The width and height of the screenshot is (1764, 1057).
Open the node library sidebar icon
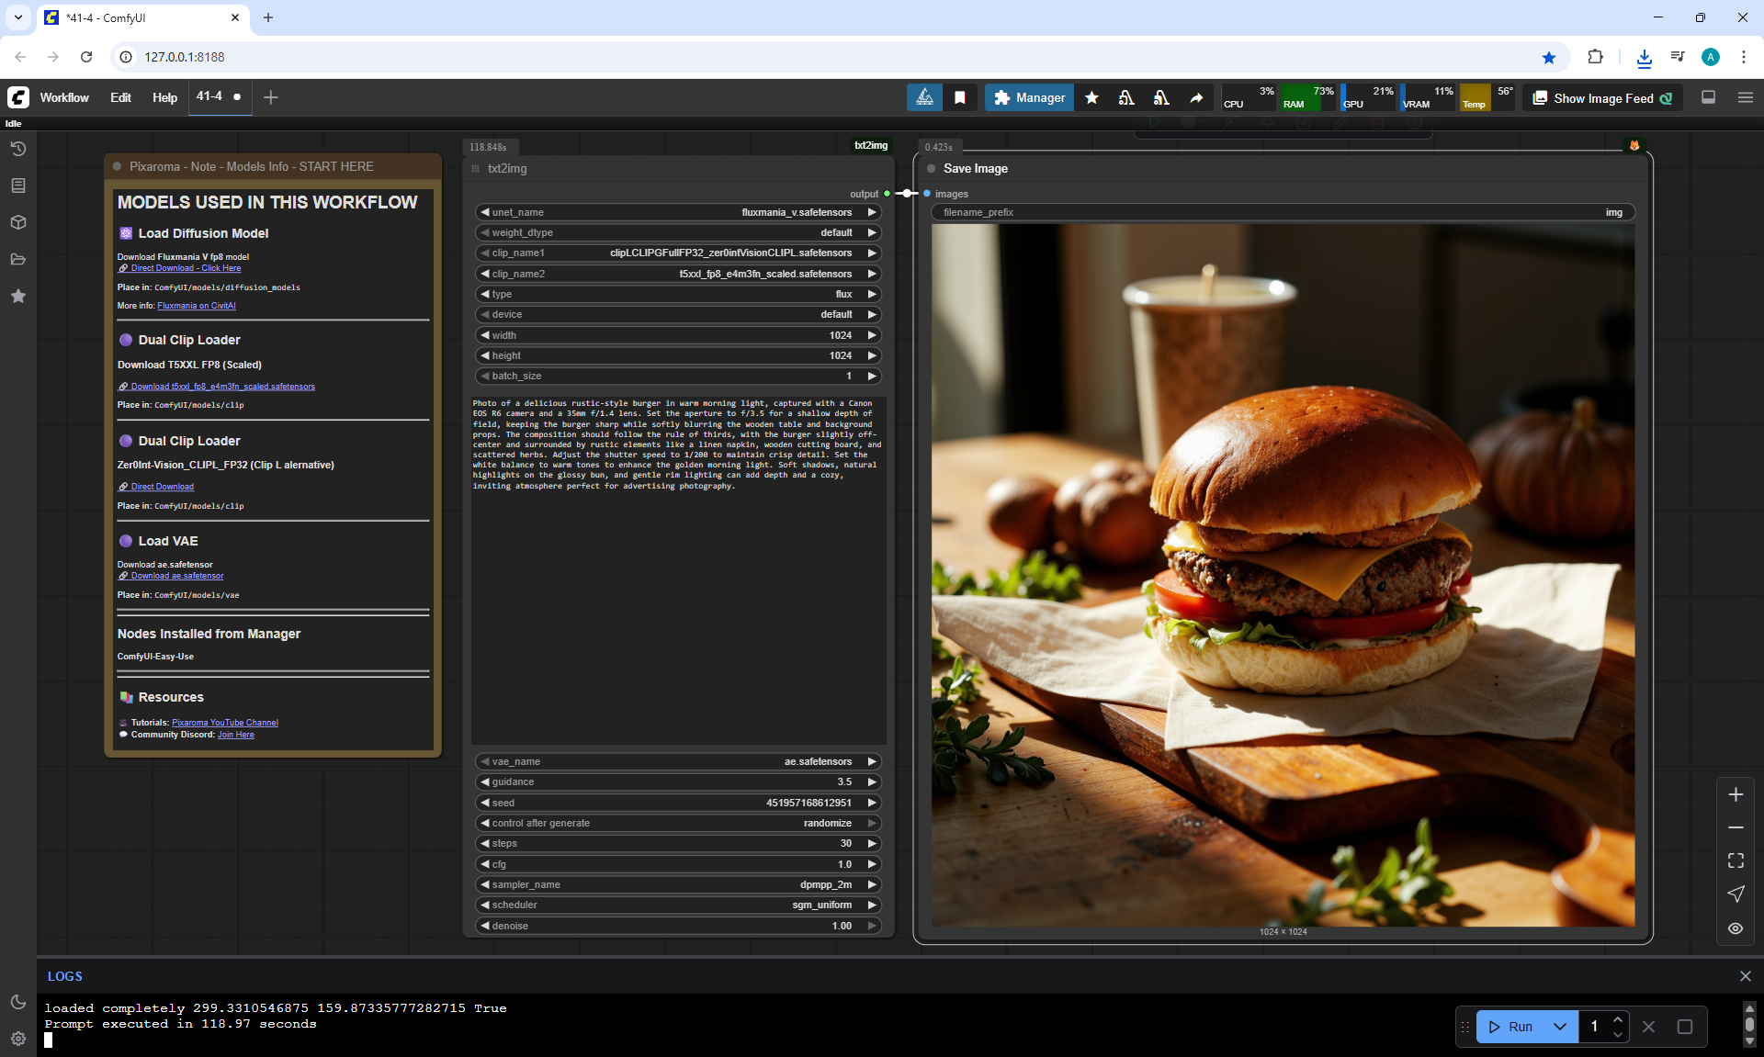(17, 186)
